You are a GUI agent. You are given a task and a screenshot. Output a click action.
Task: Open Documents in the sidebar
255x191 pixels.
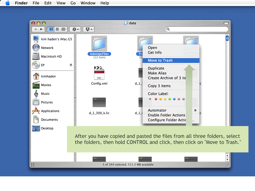tap(52, 120)
